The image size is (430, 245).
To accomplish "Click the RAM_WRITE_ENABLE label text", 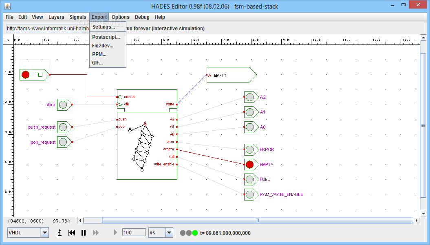I will click(x=281, y=194).
